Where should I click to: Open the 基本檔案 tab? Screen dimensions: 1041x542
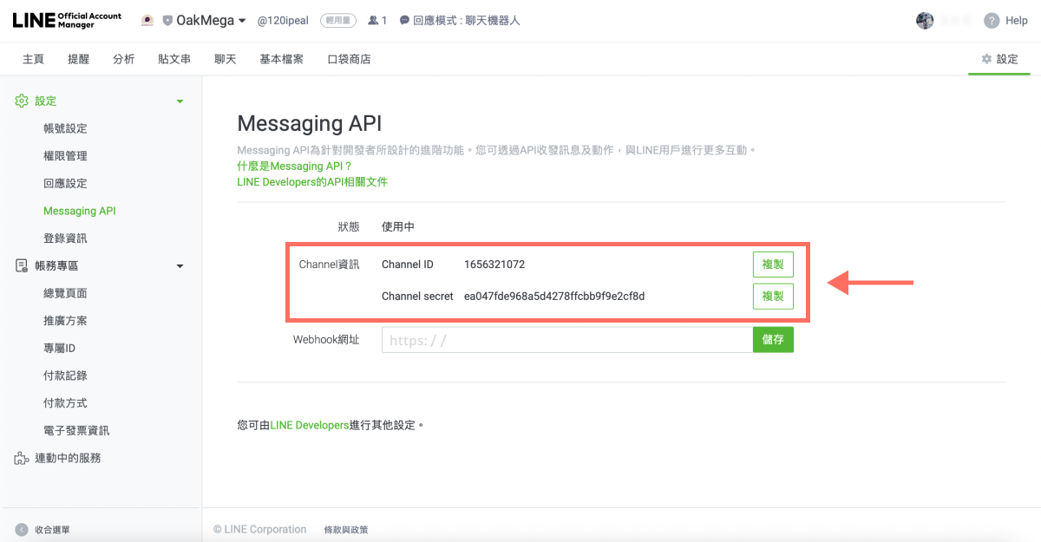point(281,59)
